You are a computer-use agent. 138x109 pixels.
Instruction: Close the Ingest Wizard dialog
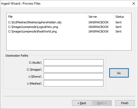(x=134, y=3)
